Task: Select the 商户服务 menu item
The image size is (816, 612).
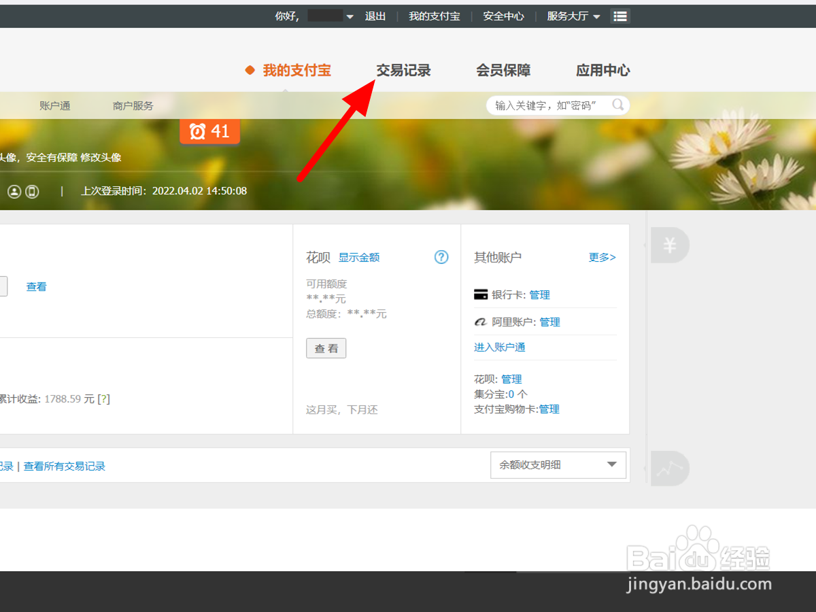Action: click(x=133, y=105)
